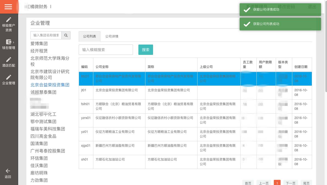327x185 pixels.
Task: Select 广州粤泰控股集团 in the group list
Action: coord(48,151)
